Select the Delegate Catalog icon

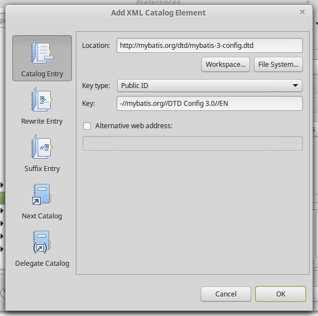[x=42, y=242]
